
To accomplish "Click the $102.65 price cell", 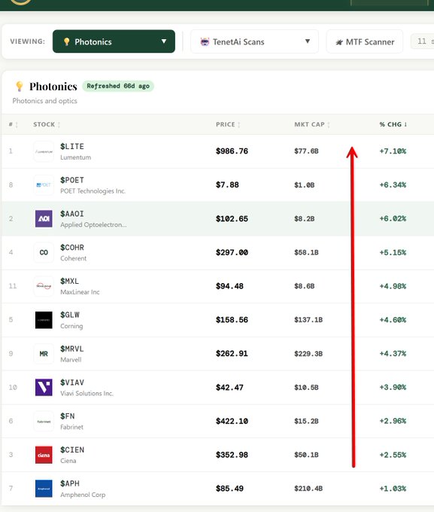I will coord(232,218).
